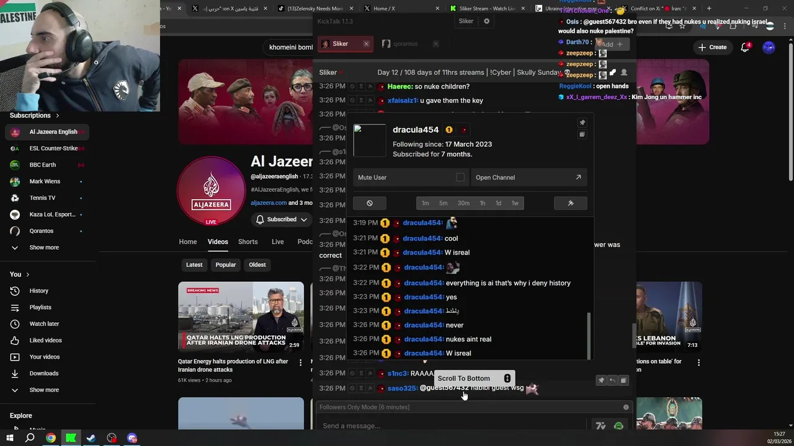Select 30m timeout duration
The height and width of the screenshot is (446, 794).
463,203
